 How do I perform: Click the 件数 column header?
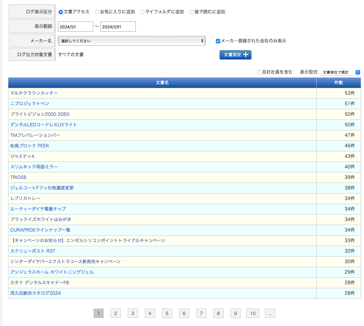point(339,83)
